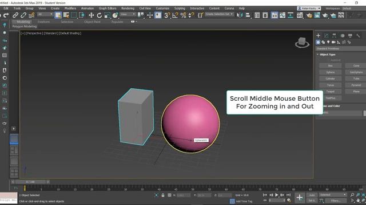Click the Redo arrow icon

click(6, 15)
